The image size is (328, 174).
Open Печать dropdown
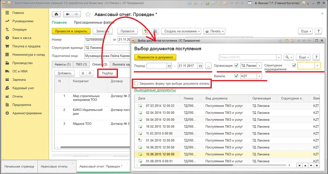tap(215, 31)
